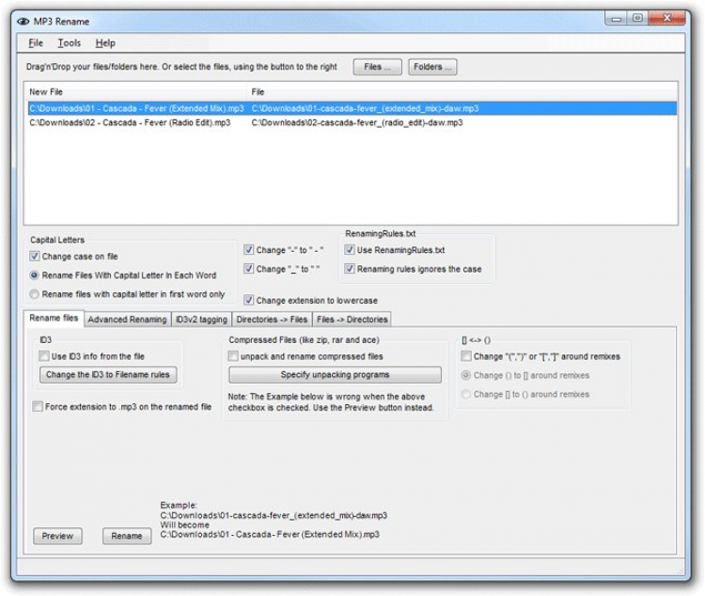Image resolution: width=705 pixels, height=596 pixels.
Task: Click the Files ... button
Action: tap(377, 67)
